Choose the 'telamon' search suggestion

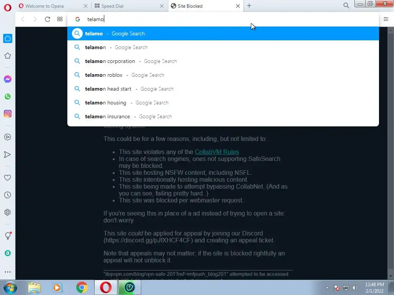tap(223, 47)
